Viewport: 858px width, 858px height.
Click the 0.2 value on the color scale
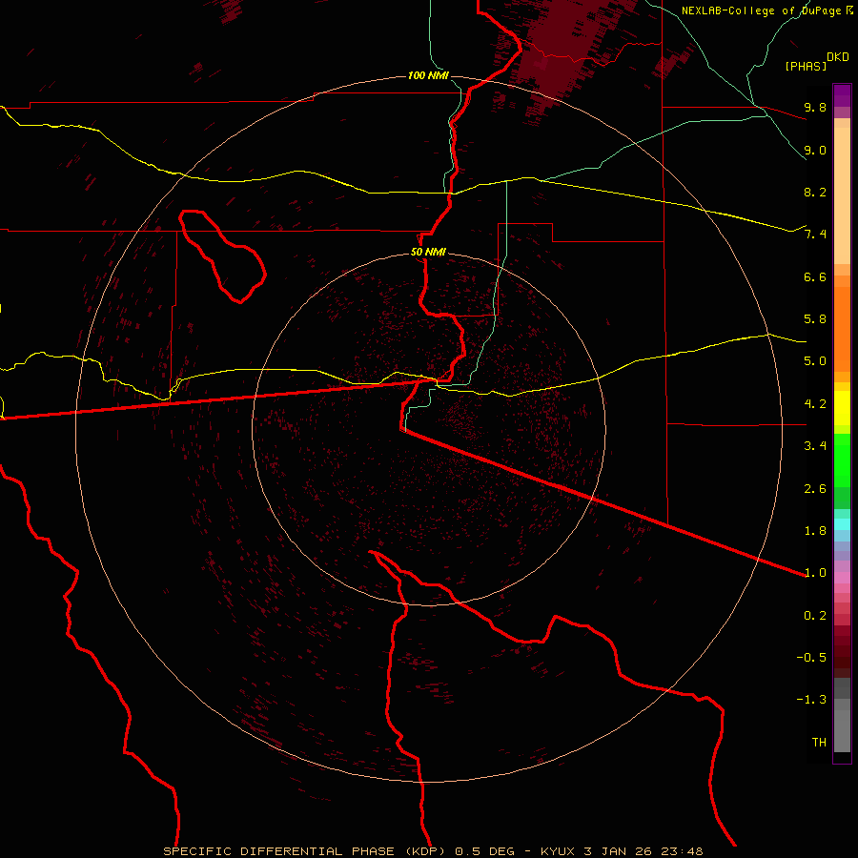point(815,616)
